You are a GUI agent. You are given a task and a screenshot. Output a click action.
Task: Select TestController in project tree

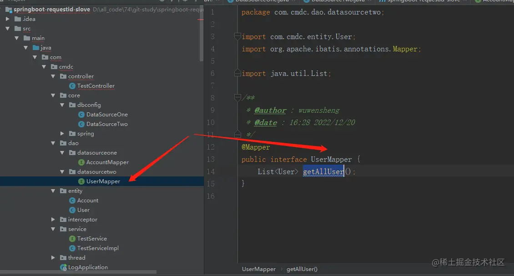(96, 86)
